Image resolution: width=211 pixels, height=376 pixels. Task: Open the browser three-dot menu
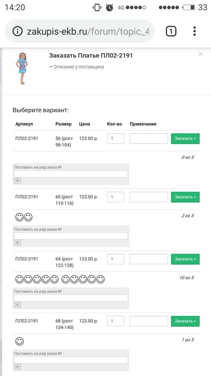pos(194,31)
